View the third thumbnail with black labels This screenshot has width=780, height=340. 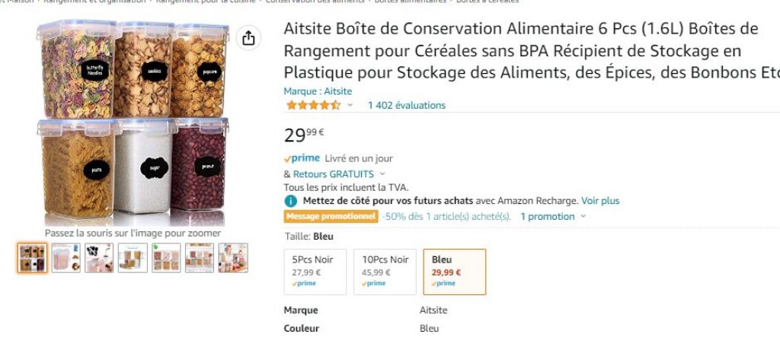click(99, 258)
